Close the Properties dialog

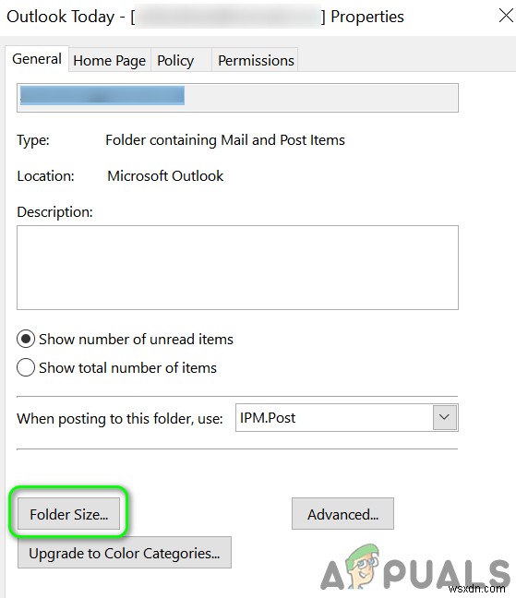(x=506, y=16)
